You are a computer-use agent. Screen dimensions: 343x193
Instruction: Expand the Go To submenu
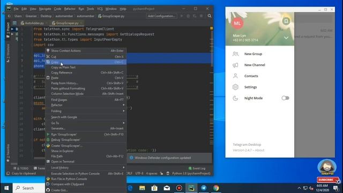pyautogui.click(x=86, y=123)
